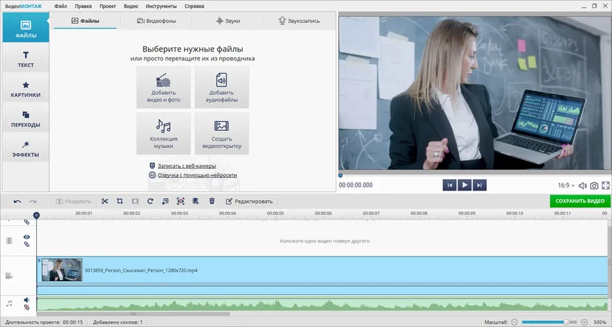Image resolution: width=612 pixels, height=327 pixels.
Task: Click the rotate clip icon
Action: [150, 201]
